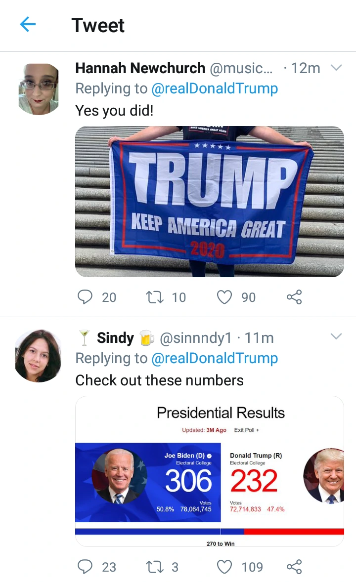Reply to Hannah Newchurch's tweet
The height and width of the screenshot is (582, 356).
[85, 297]
